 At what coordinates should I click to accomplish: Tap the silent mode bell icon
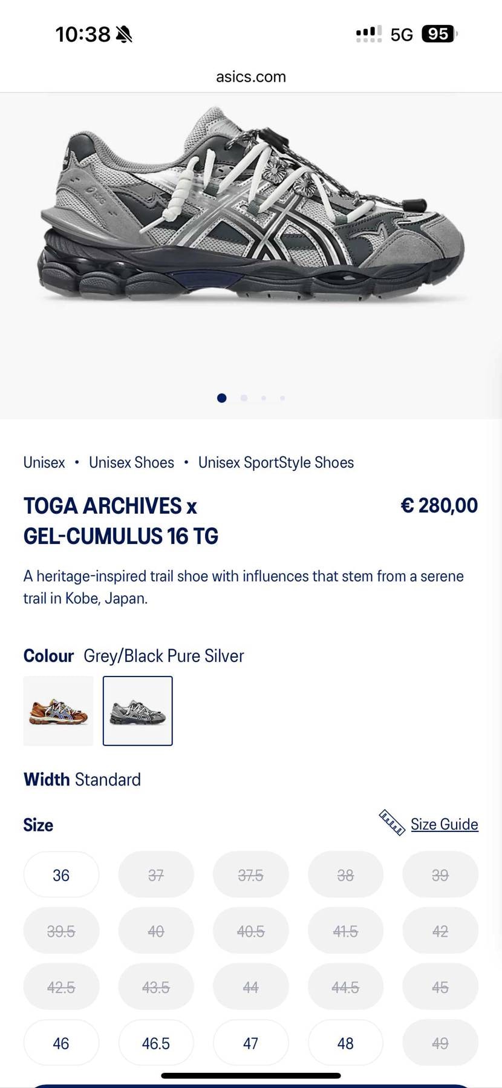124,34
